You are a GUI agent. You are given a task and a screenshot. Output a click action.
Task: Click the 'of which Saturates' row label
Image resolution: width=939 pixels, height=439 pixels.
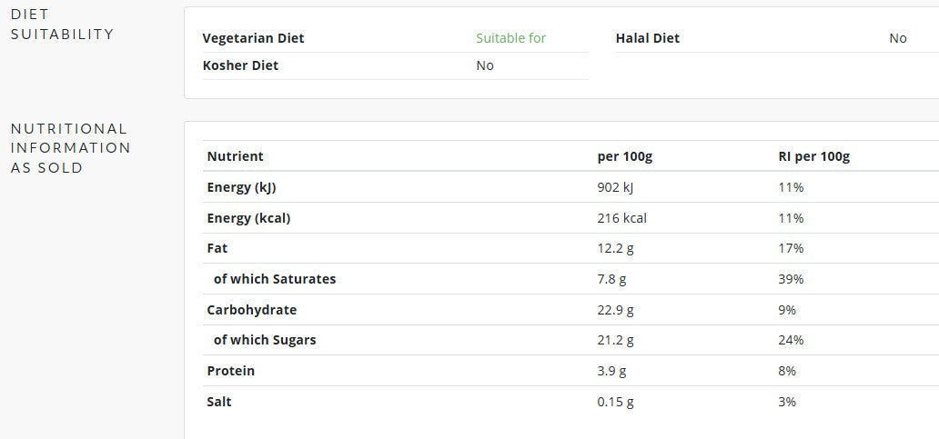coord(274,279)
